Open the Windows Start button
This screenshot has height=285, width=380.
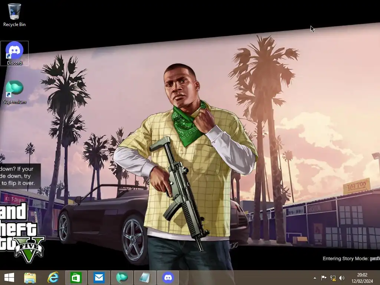point(9,278)
